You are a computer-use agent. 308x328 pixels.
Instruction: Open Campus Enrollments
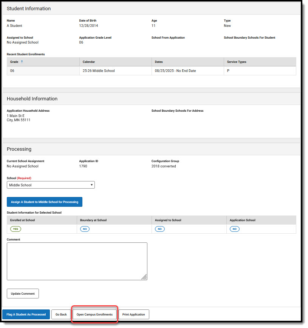tap(94, 314)
